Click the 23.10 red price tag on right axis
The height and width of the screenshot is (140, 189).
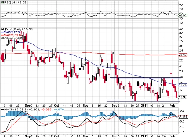pyautogui.click(x=183, y=55)
